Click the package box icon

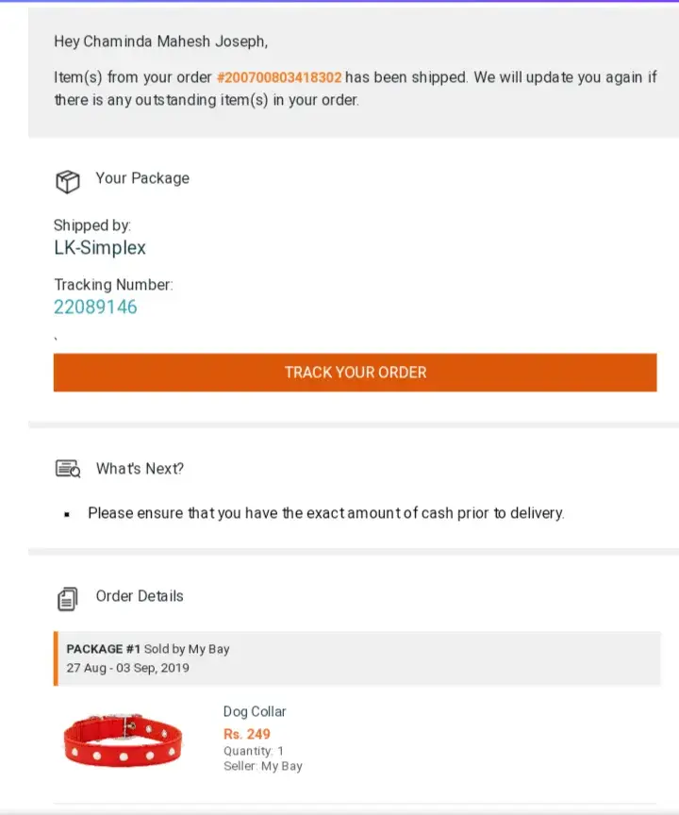(68, 181)
